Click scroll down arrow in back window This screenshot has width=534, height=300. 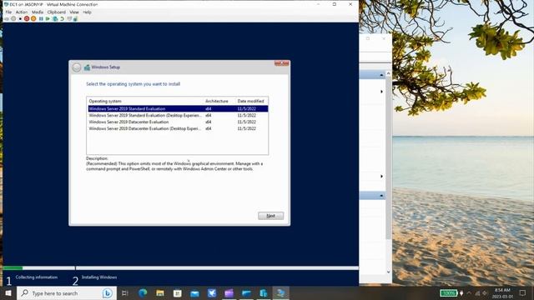click(389, 272)
